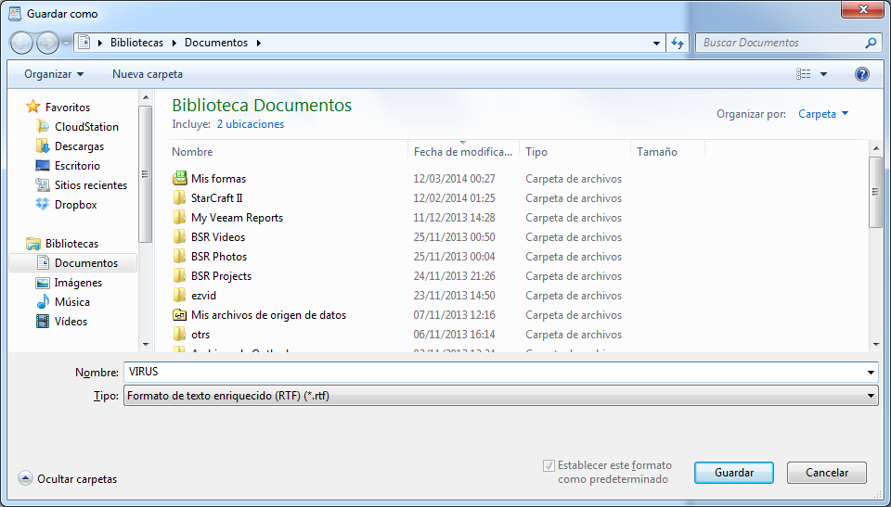Select the Vídeos library icon

coord(43,322)
